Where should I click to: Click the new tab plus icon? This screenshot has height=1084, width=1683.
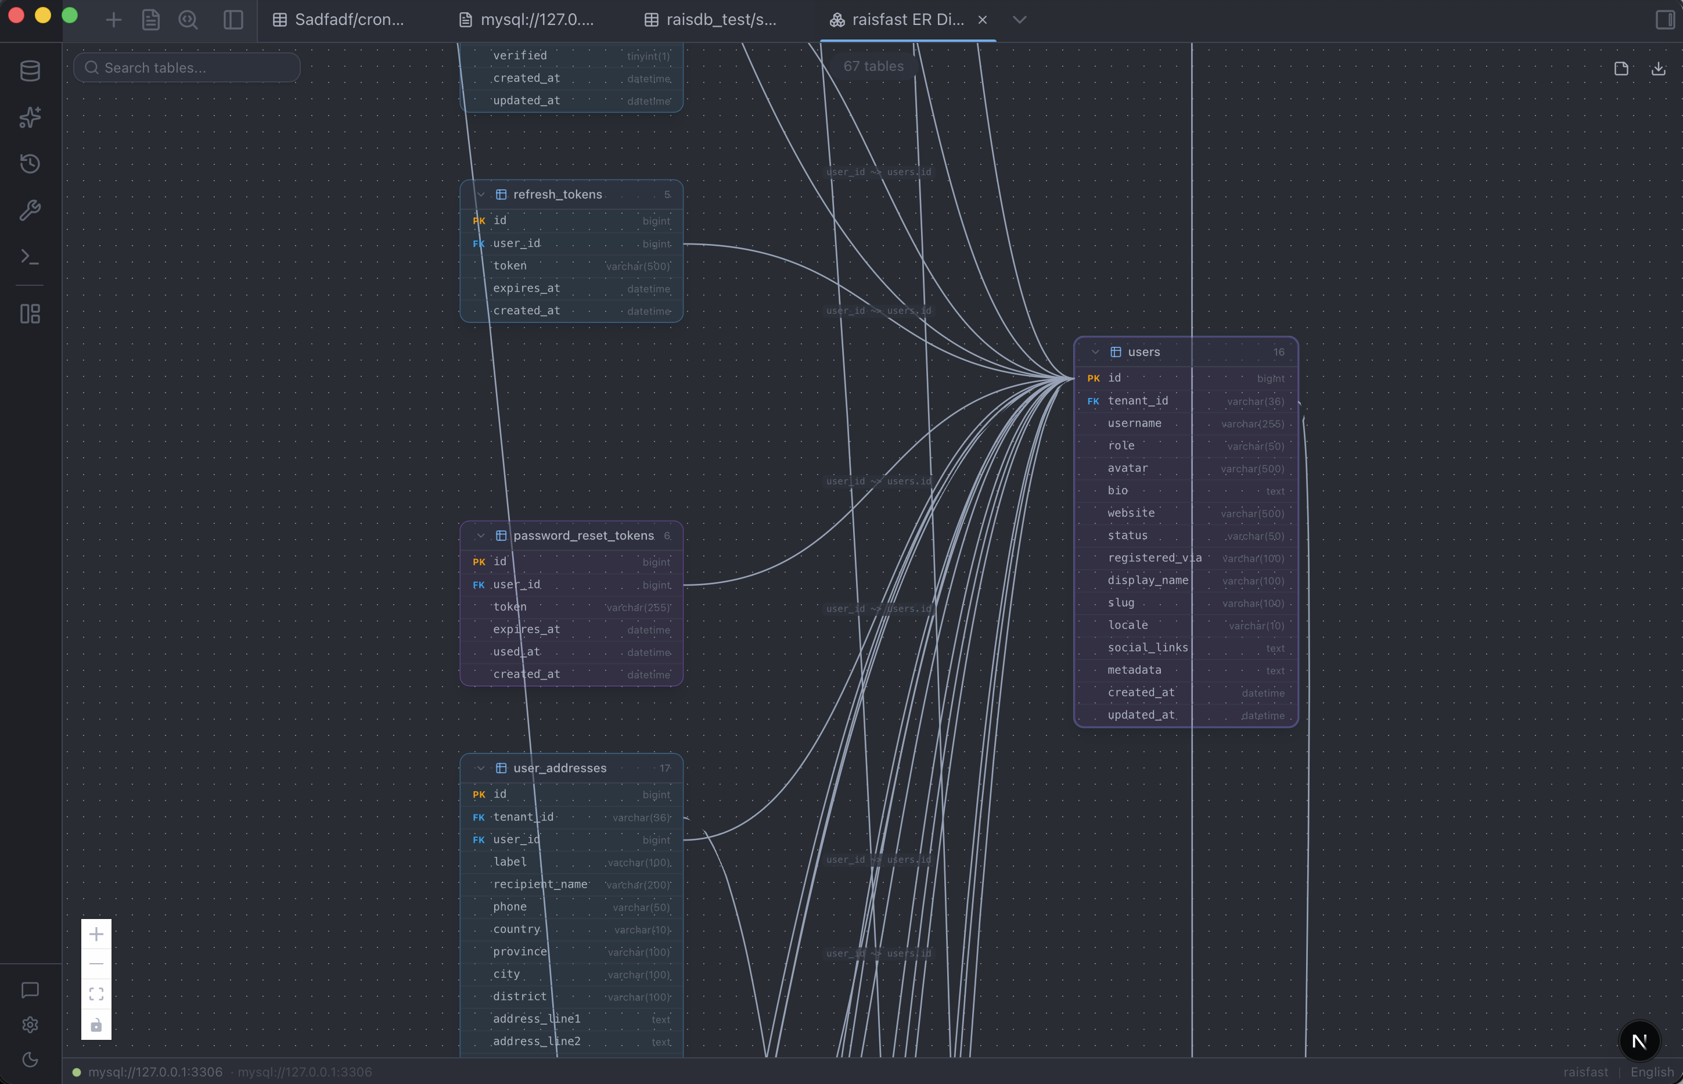[113, 20]
